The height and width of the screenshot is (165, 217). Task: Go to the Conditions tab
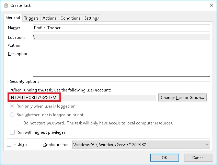[x=70, y=18]
